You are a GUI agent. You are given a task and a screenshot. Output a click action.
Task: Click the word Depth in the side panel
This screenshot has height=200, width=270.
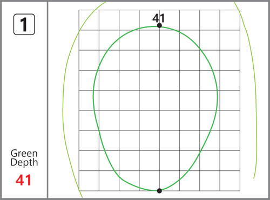24,162
